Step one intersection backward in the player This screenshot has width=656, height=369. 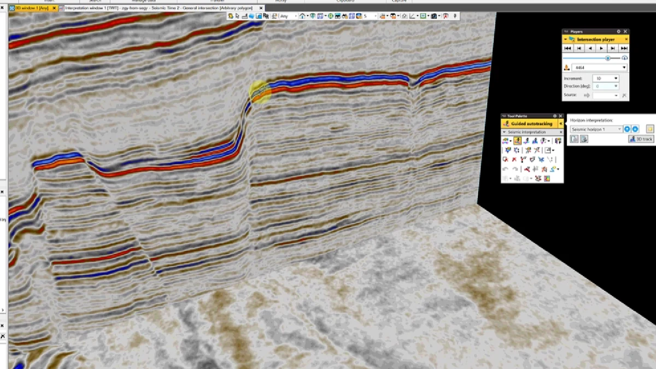coord(579,48)
